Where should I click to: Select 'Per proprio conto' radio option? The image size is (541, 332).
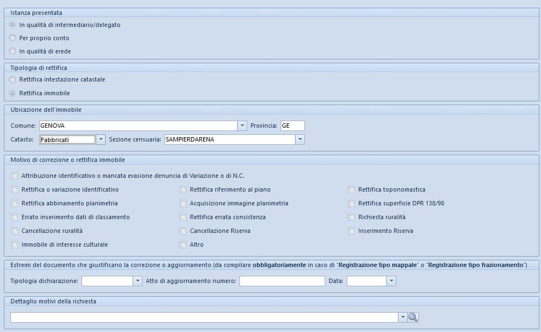coord(13,38)
